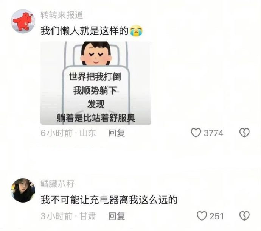The width and height of the screenshot is (261, 231).
Task: Click the 251 like count
Action: [216, 216]
